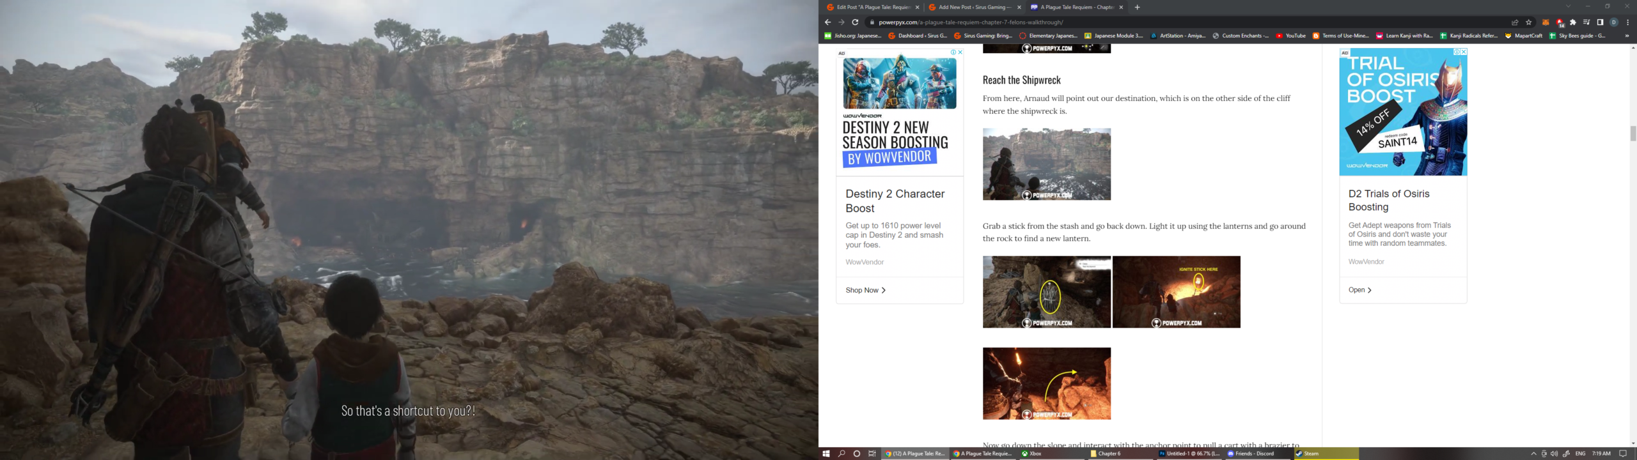
Task: Open Windows taskbar search
Action: click(842, 454)
